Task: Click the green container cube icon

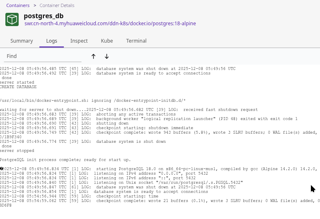Action: 12,19
